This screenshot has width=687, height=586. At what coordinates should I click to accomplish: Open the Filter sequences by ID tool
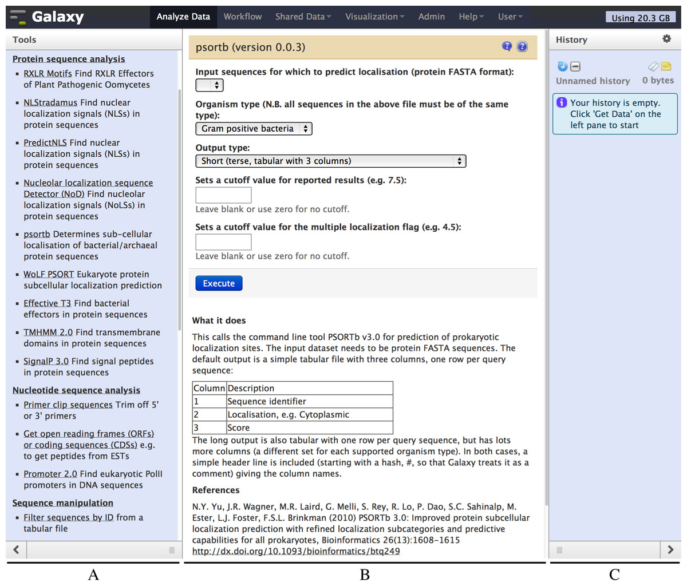point(69,517)
